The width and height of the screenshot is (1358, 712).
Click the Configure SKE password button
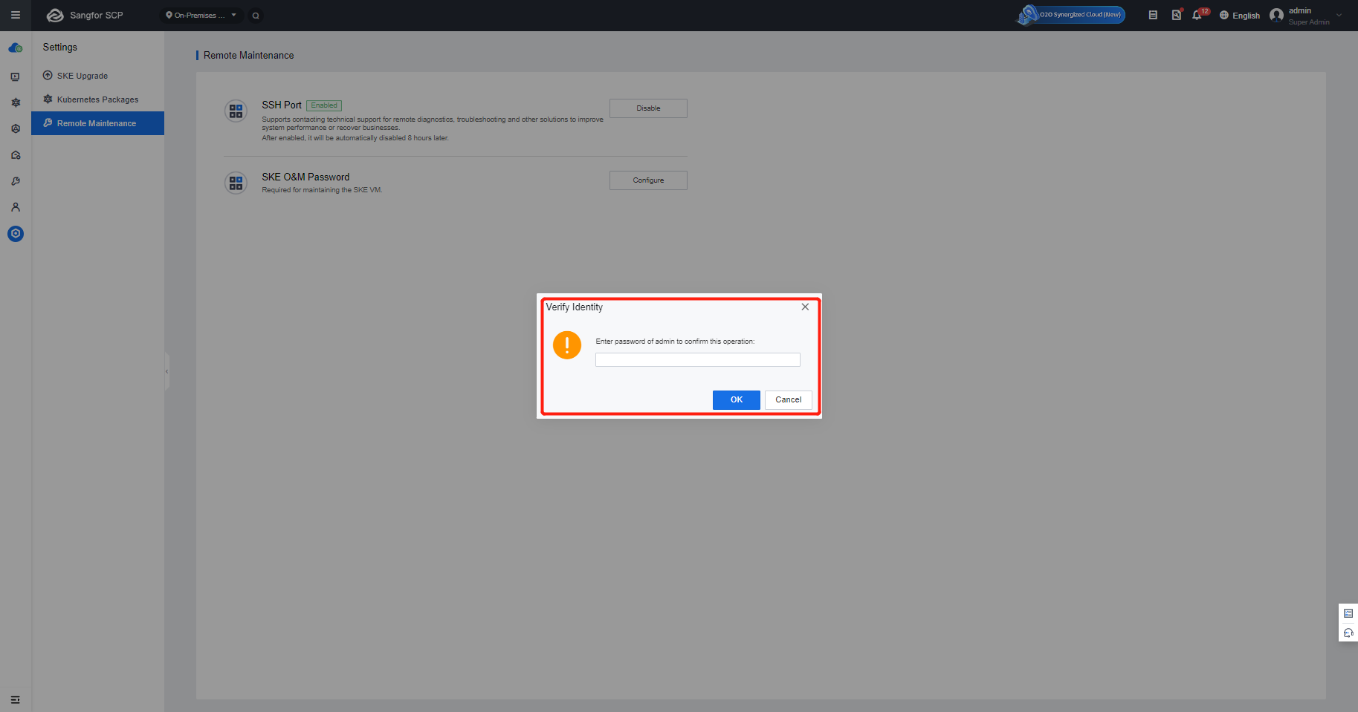coord(648,180)
